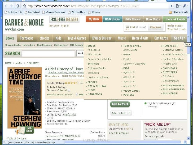Open the wrench settings menu
Viewport: 193px width, 145px height.
pos(186,6)
